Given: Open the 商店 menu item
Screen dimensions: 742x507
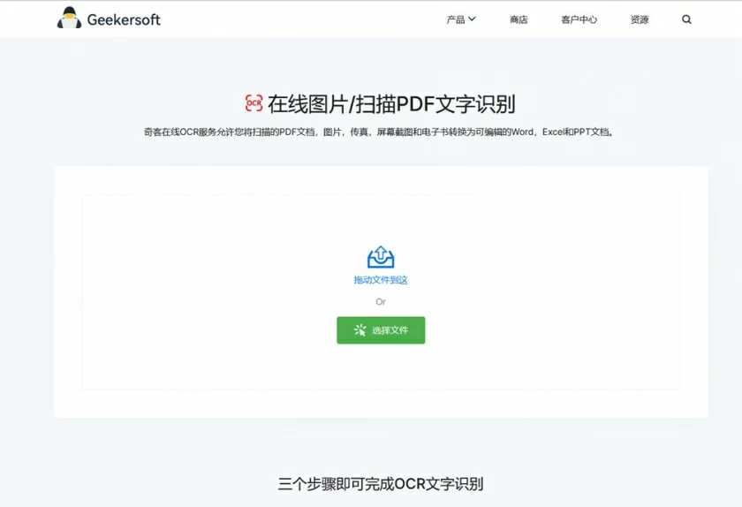Looking at the screenshot, I should pyautogui.click(x=519, y=19).
